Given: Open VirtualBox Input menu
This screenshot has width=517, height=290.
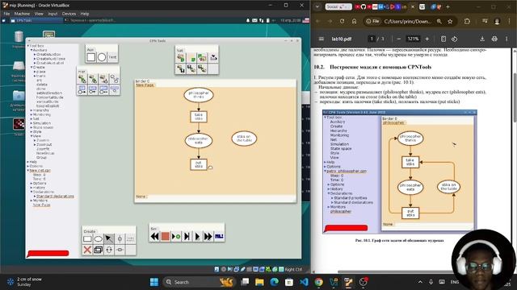Looking at the screenshot, I should tap(53, 14).
